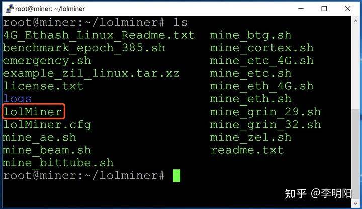Image resolution: width=362 pixels, height=209 pixels.
Task: Click the PuTTY icon in title bar
Action: (9, 9)
